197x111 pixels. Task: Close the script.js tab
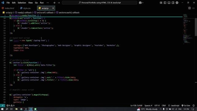53,8
